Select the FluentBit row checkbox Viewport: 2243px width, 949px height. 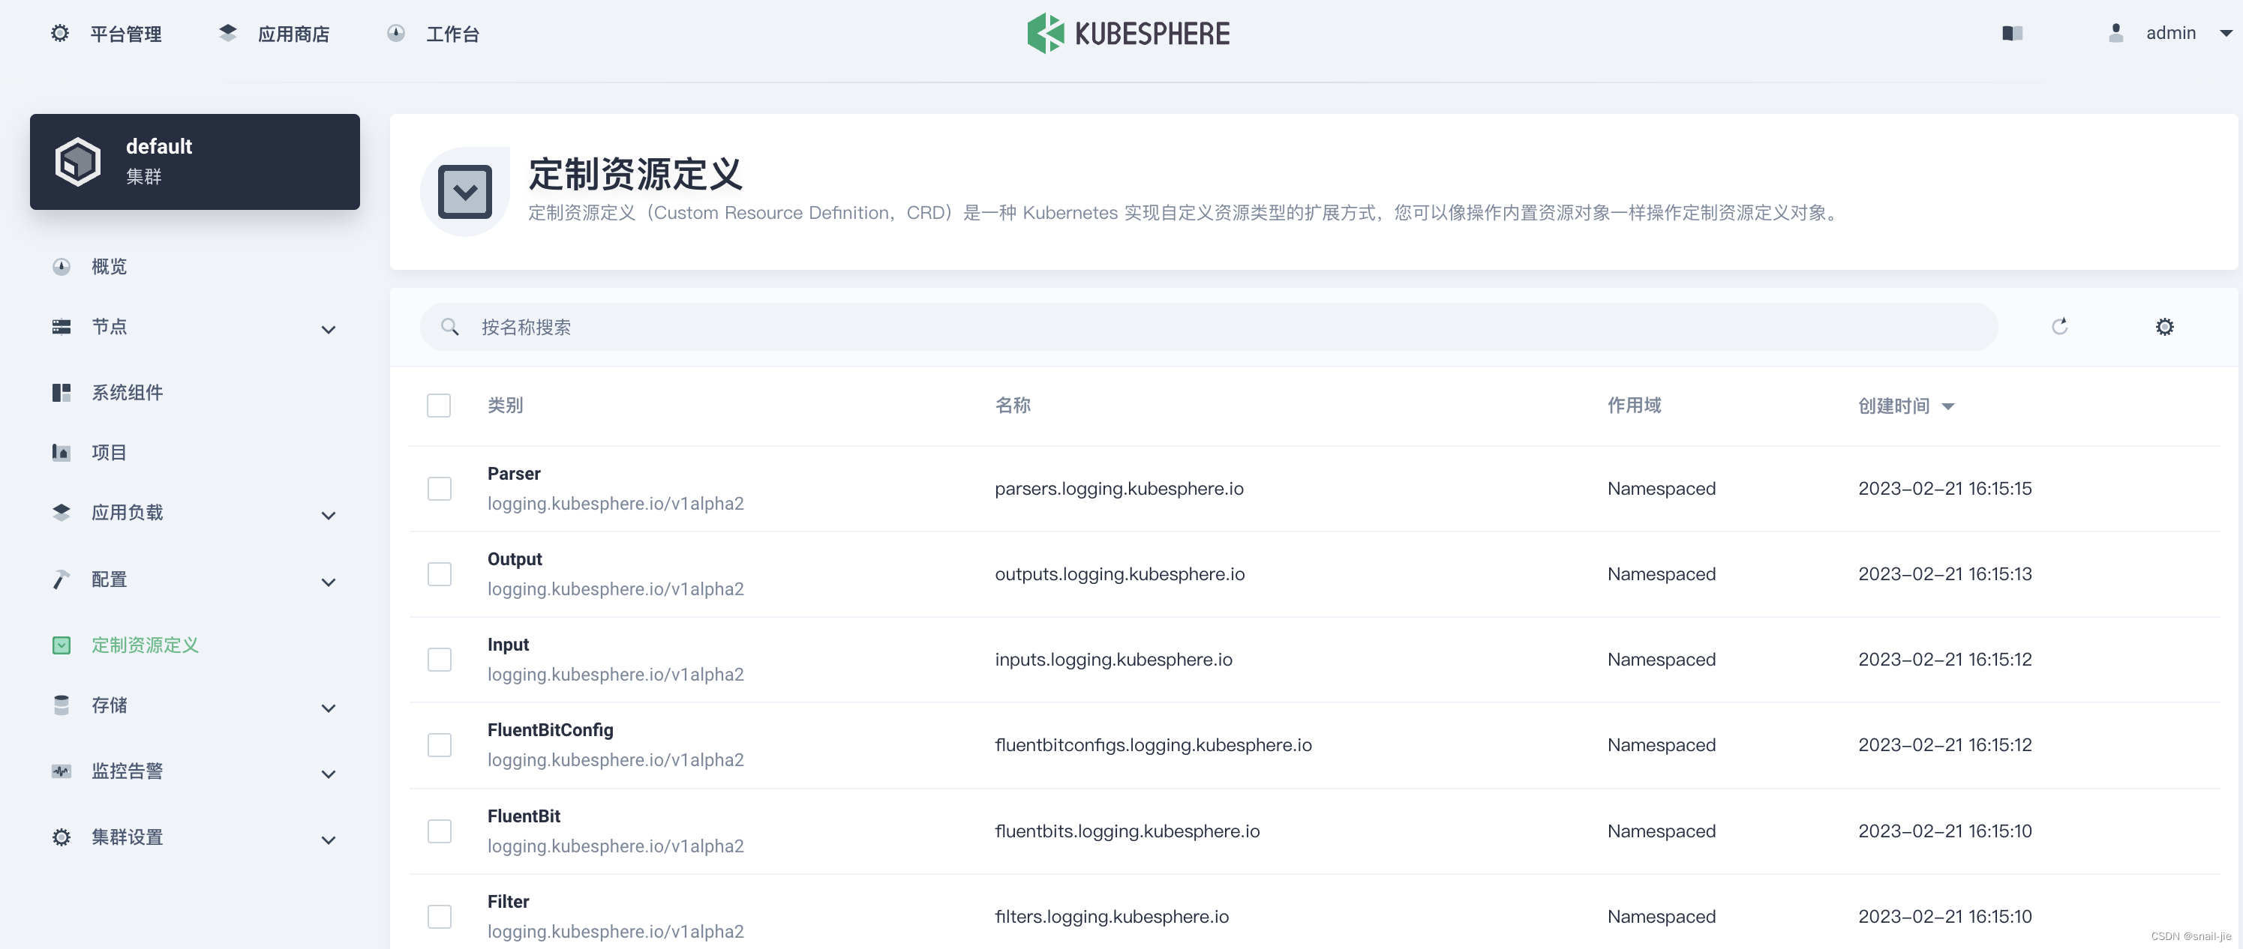pyautogui.click(x=439, y=831)
